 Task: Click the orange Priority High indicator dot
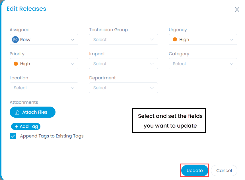(16, 64)
